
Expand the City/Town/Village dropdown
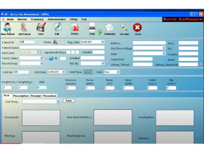tap(164, 48)
